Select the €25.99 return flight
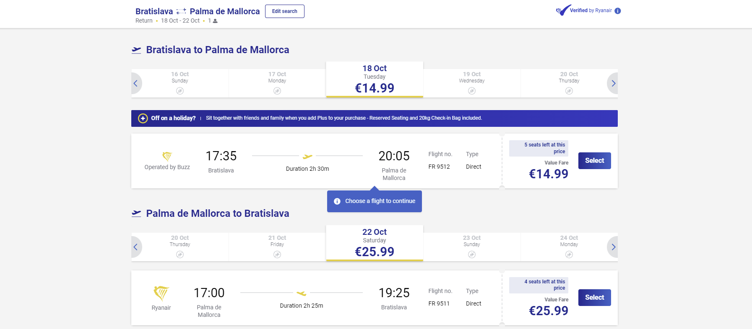This screenshot has width=752, height=329. 594,298
